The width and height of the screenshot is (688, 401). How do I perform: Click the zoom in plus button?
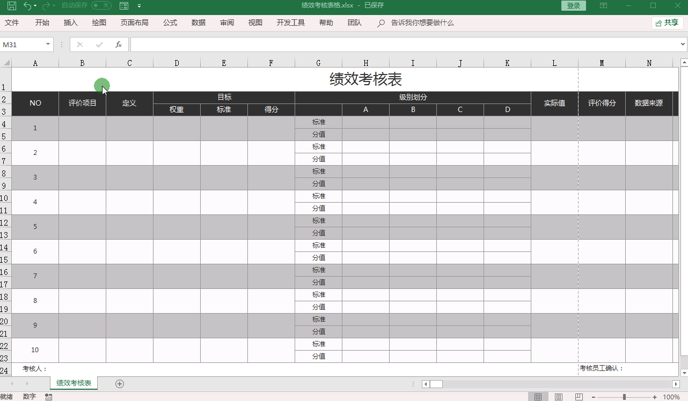[655, 397]
